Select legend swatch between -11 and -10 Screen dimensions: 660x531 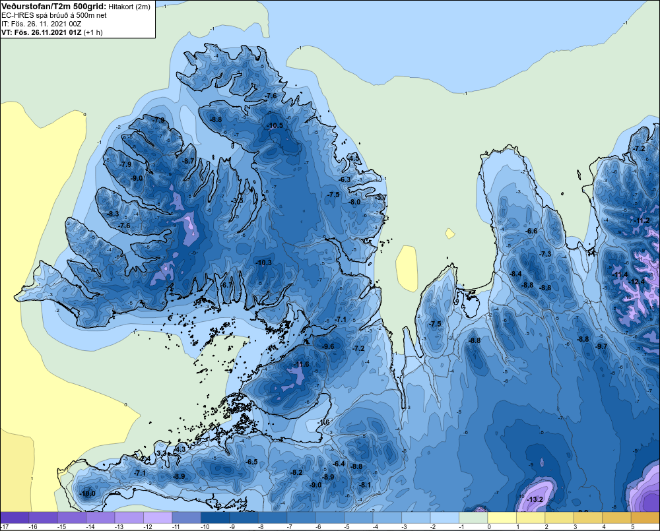click(187, 518)
